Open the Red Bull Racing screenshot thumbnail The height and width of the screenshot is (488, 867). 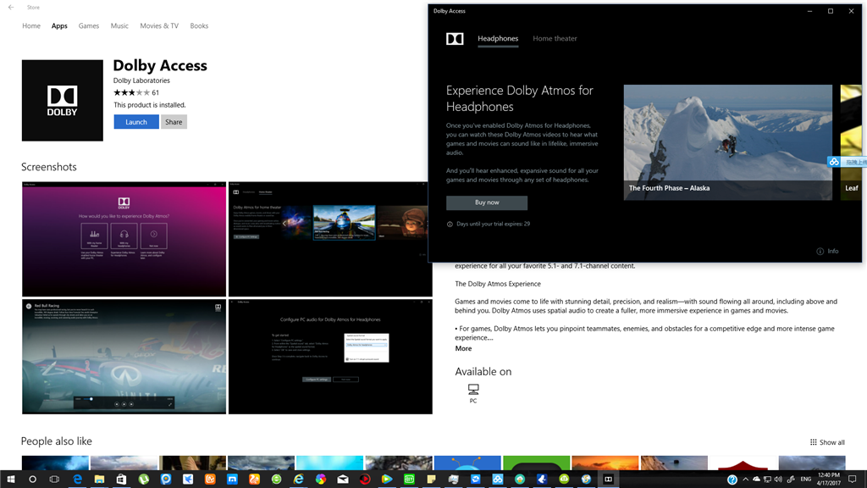[124, 357]
